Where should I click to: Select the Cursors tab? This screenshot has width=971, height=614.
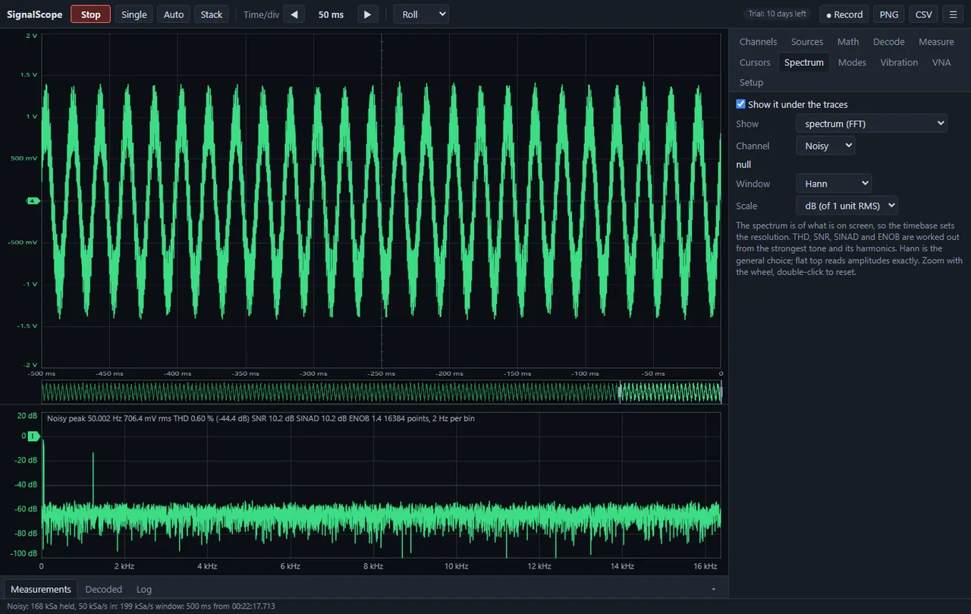[755, 62]
